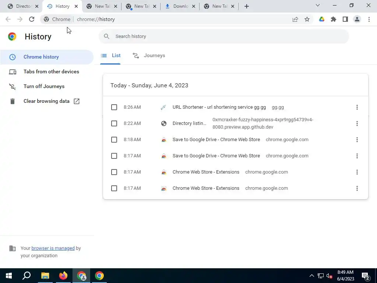This screenshot has width=377, height=283.
Task: Close the History browser tab
Action: coord(76,6)
